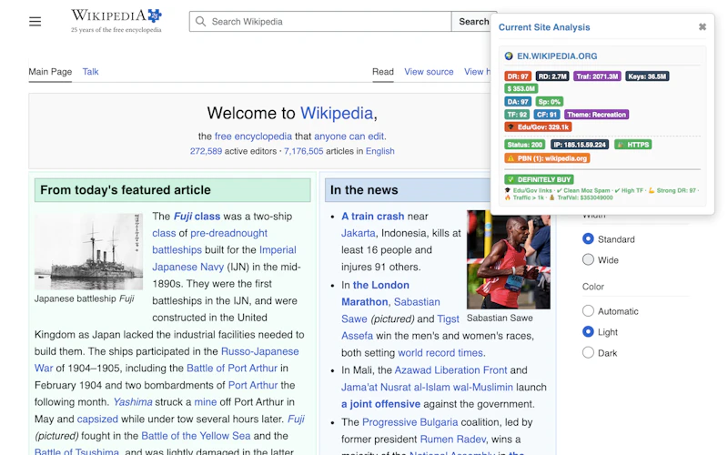
Task: Open the capsized link
Action: 97,419
